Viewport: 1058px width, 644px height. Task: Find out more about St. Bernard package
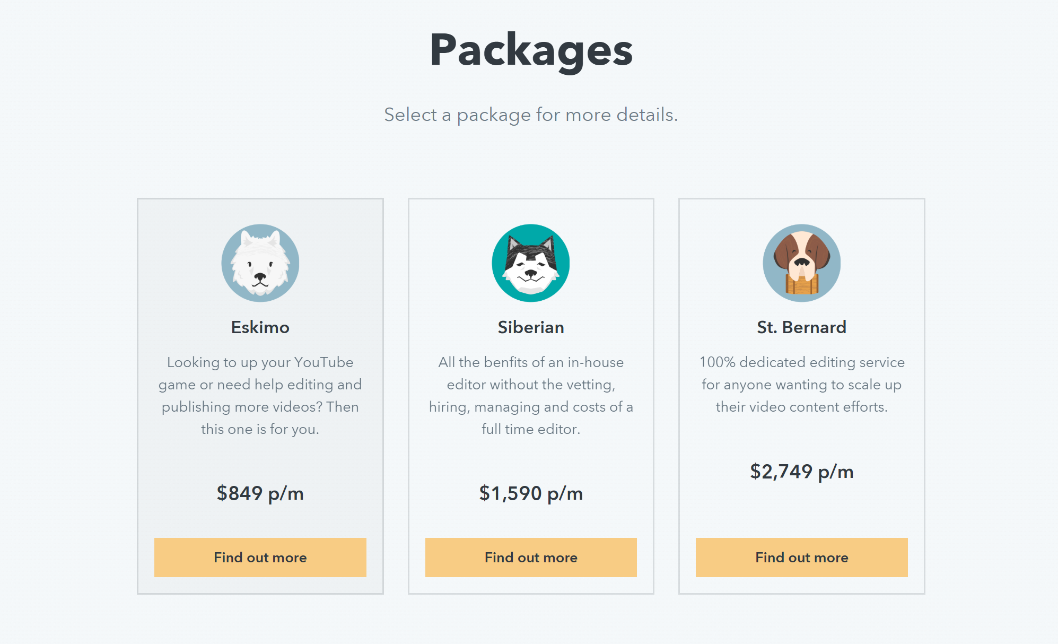801,558
